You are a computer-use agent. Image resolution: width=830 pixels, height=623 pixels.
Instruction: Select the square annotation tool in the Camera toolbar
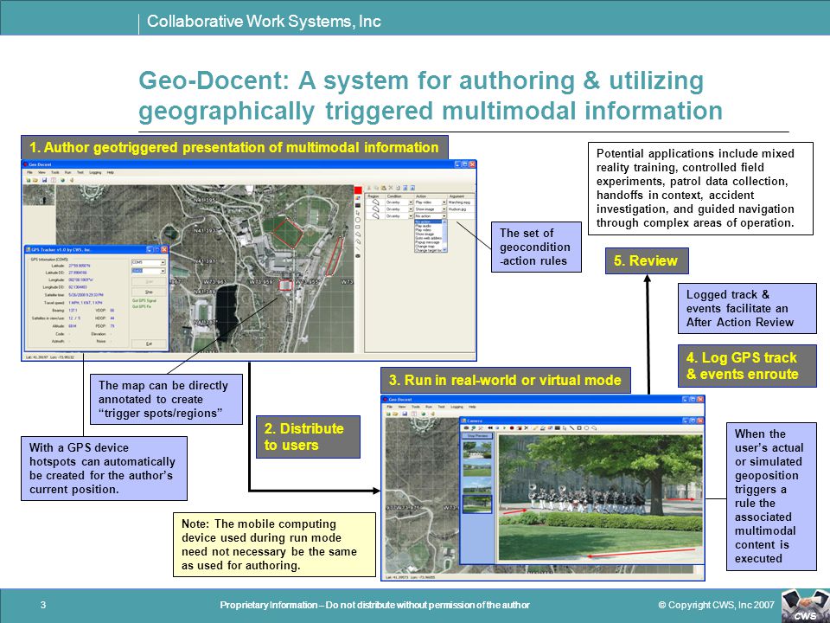pos(579,428)
